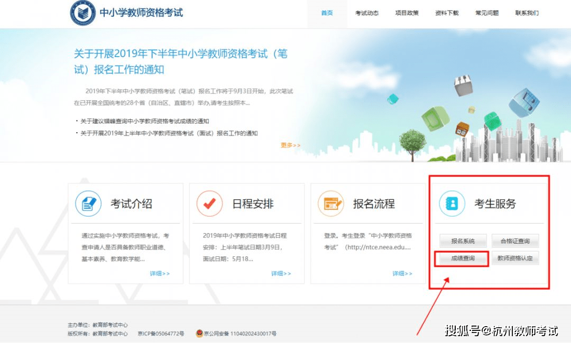This screenshot has height=343, width=571.
Task: Click 联系我们 in the header
Action: 527,13
